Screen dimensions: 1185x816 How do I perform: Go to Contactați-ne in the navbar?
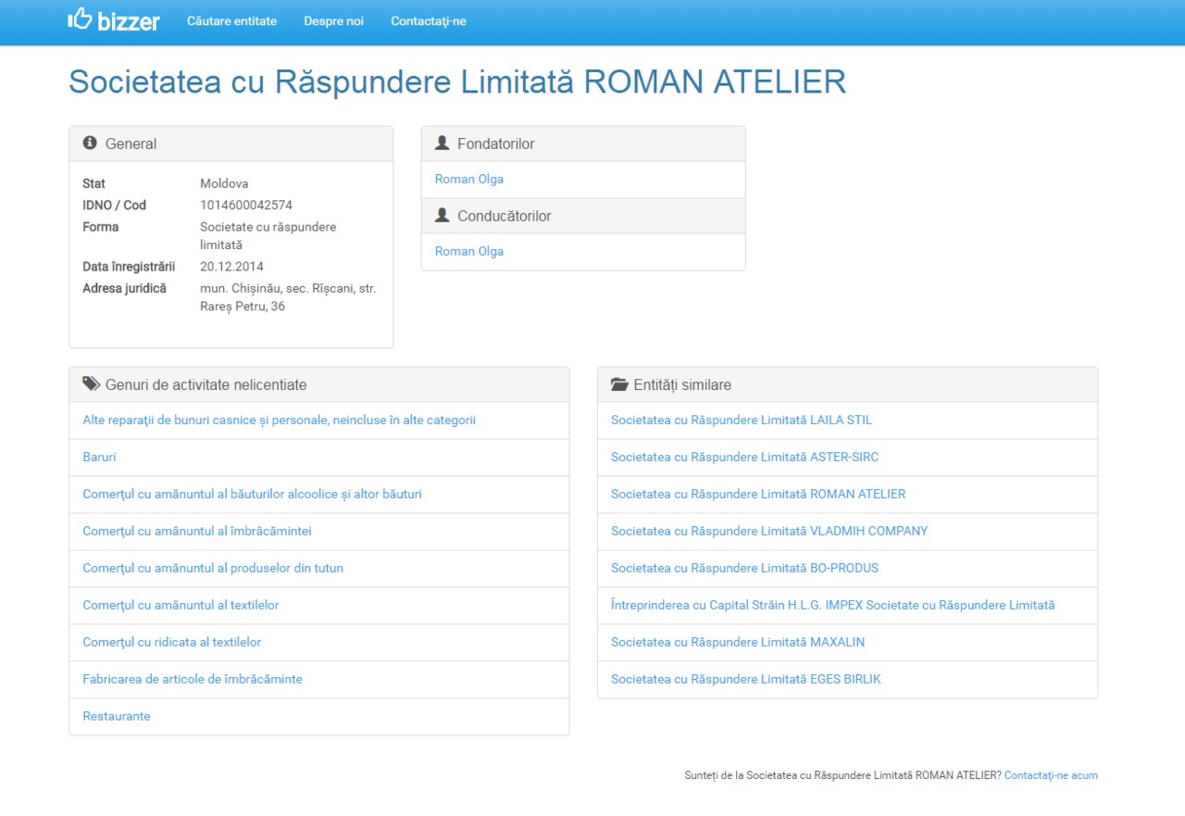pyautogui.click(x=429, y=21)
